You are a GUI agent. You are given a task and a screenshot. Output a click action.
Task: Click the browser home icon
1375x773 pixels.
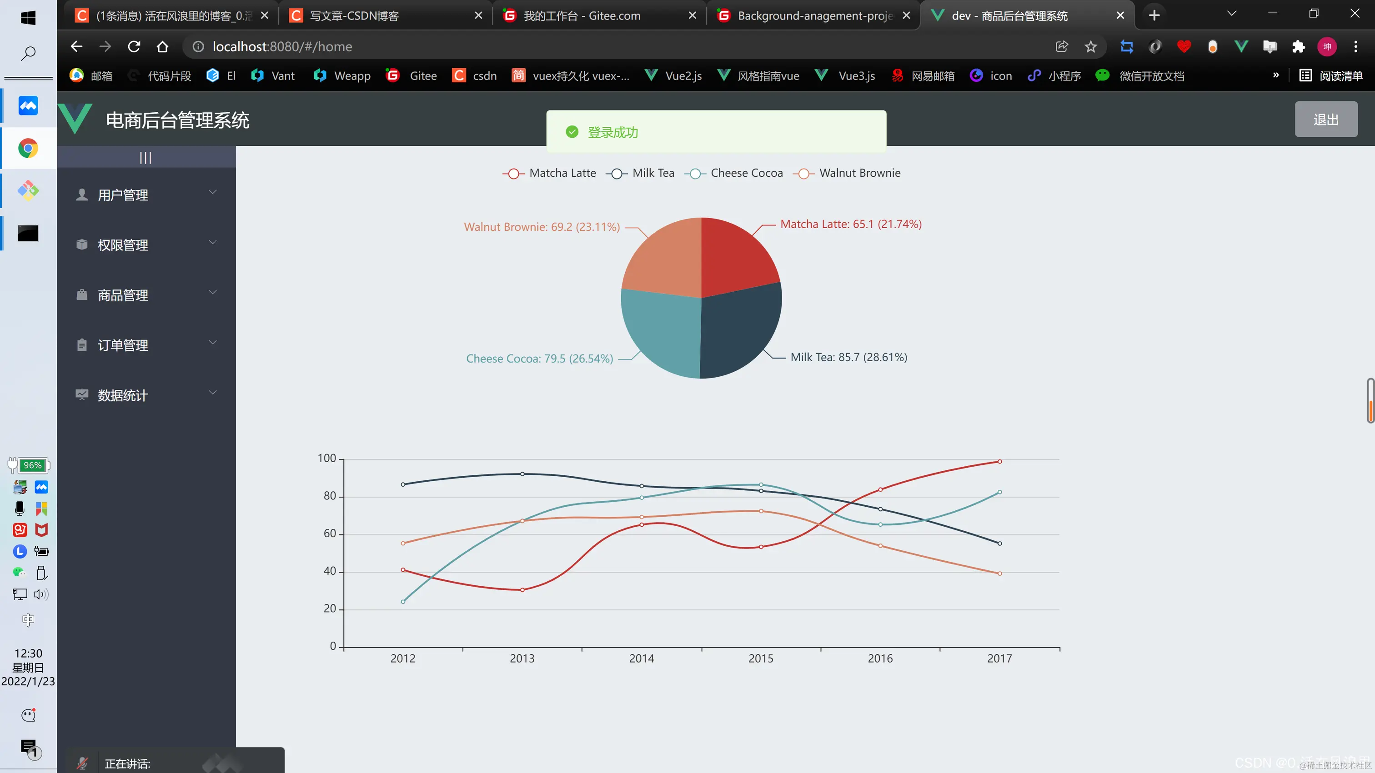(162, 47)
